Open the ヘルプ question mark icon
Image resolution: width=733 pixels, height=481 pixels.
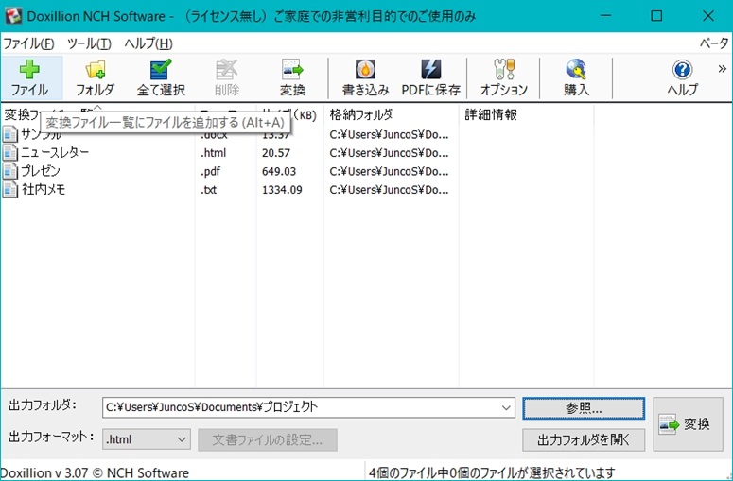(x=683, y=70)
